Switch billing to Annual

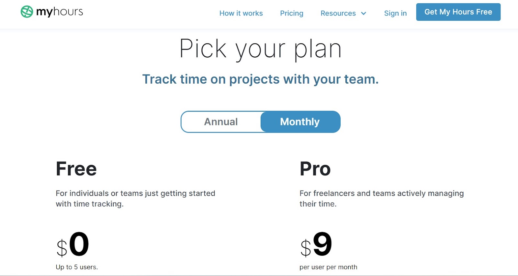tap(220, 122)
